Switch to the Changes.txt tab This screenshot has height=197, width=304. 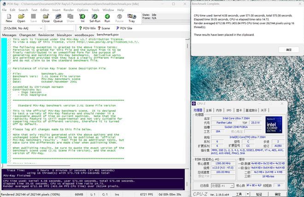[27, 35]
